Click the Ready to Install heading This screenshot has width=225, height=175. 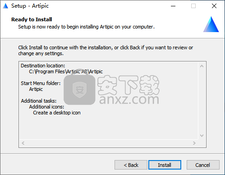click(x=32, y=19)
